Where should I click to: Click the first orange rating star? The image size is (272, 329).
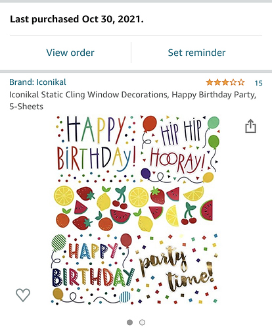point(210,82)
